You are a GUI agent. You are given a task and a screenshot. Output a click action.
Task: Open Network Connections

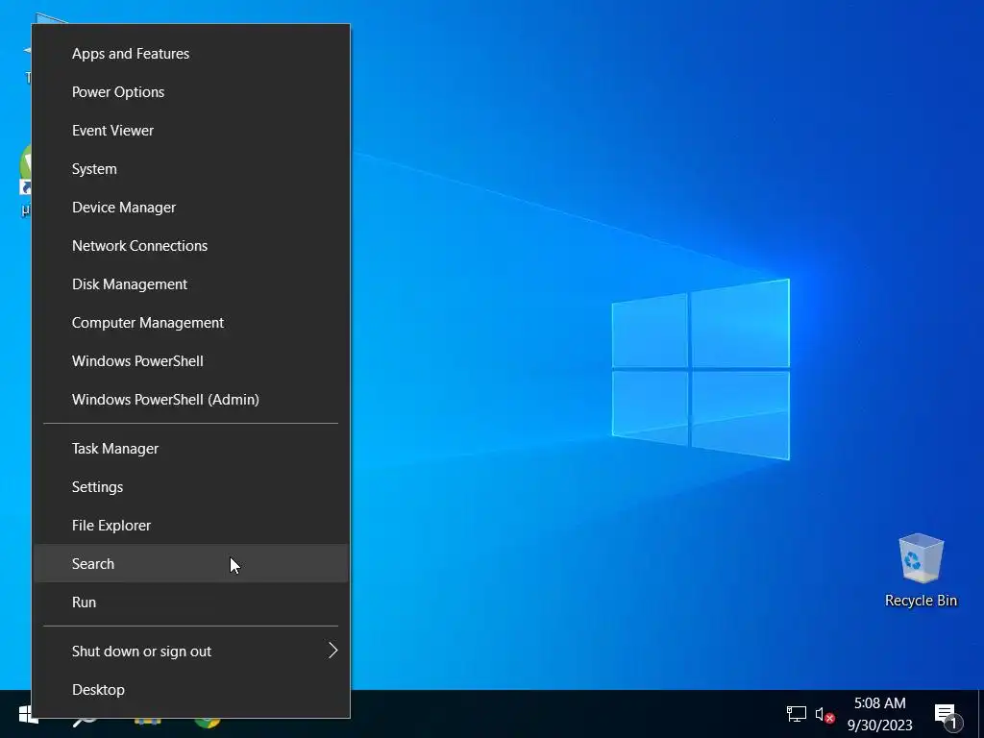coord(191,246)
